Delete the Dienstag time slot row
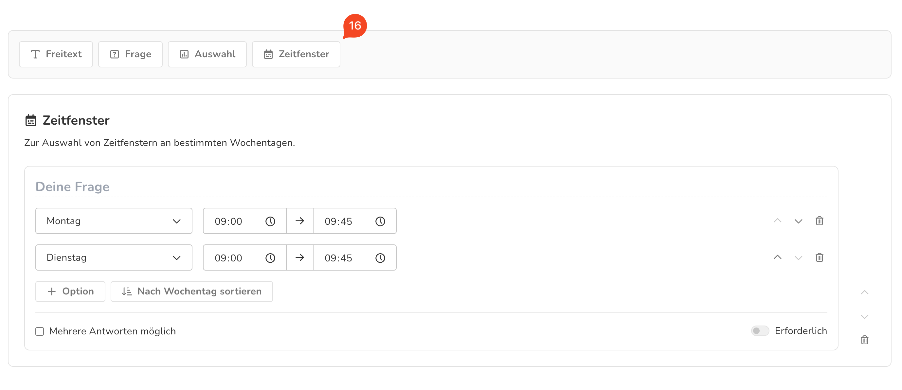This screenshot has height=390, width=902. pyautogui.click(x=819, y=258)
